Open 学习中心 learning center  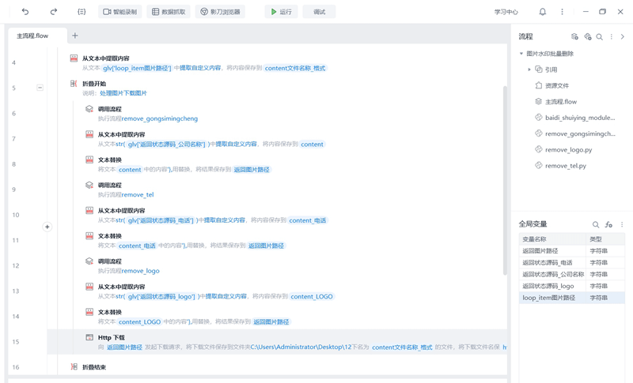(x=506, y=12)
